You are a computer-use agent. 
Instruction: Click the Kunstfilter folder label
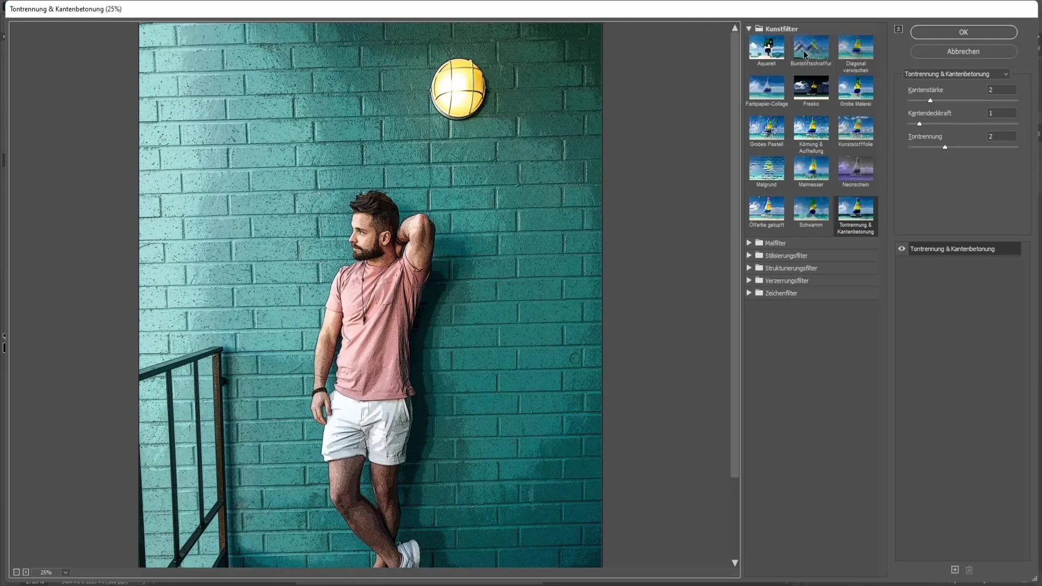781,29
